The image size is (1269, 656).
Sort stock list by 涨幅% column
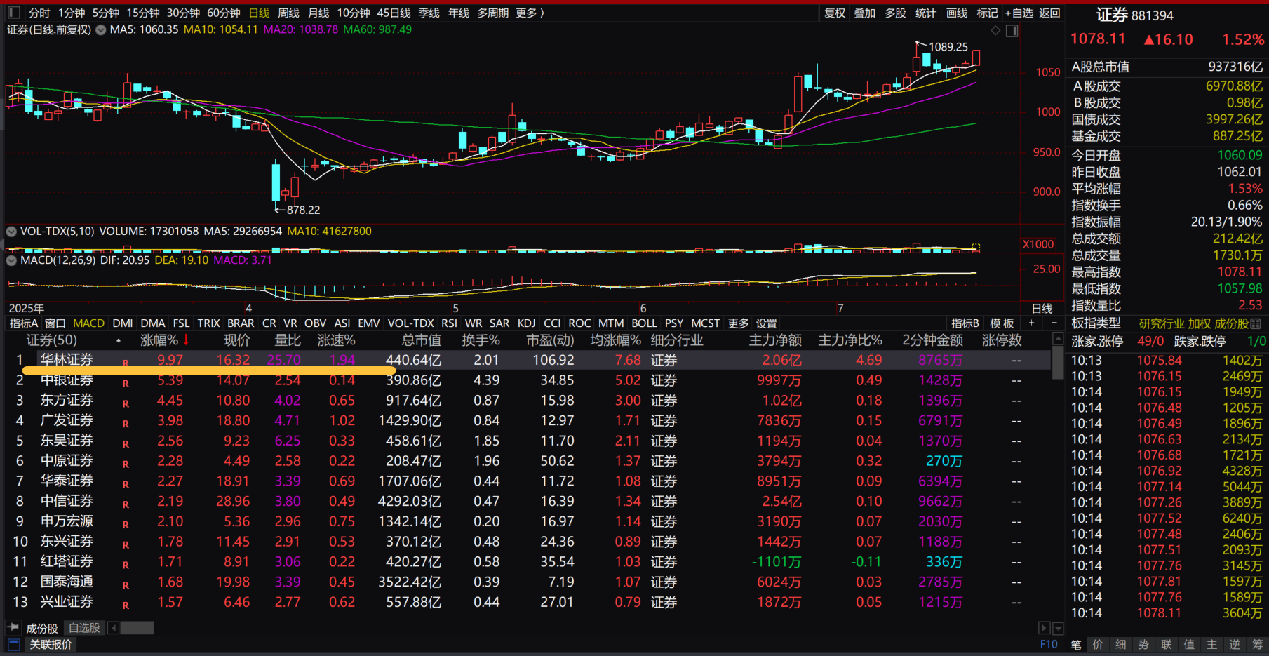(x=160, y=340)
